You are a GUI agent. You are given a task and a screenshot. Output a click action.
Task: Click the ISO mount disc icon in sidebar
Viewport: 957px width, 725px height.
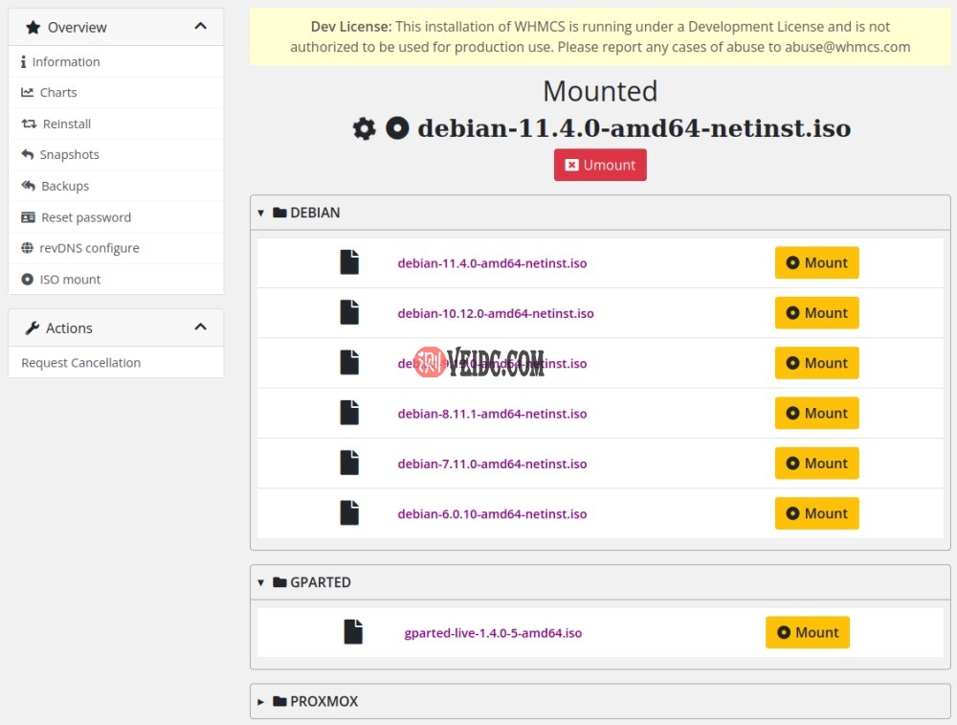pyautogui.click(x=28, y=279)
